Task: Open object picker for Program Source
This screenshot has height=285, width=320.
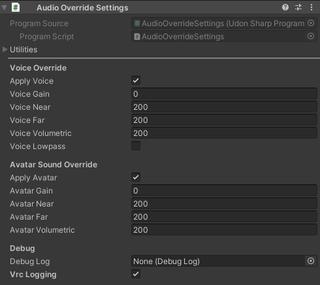Action: coord(311,23)
